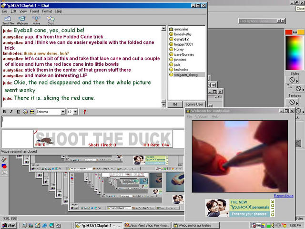Click chat scrollbar down arrow

pyautogui.click(x=164, y=105)
